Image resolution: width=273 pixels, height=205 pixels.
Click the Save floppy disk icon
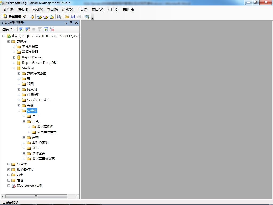coord(73,17)
